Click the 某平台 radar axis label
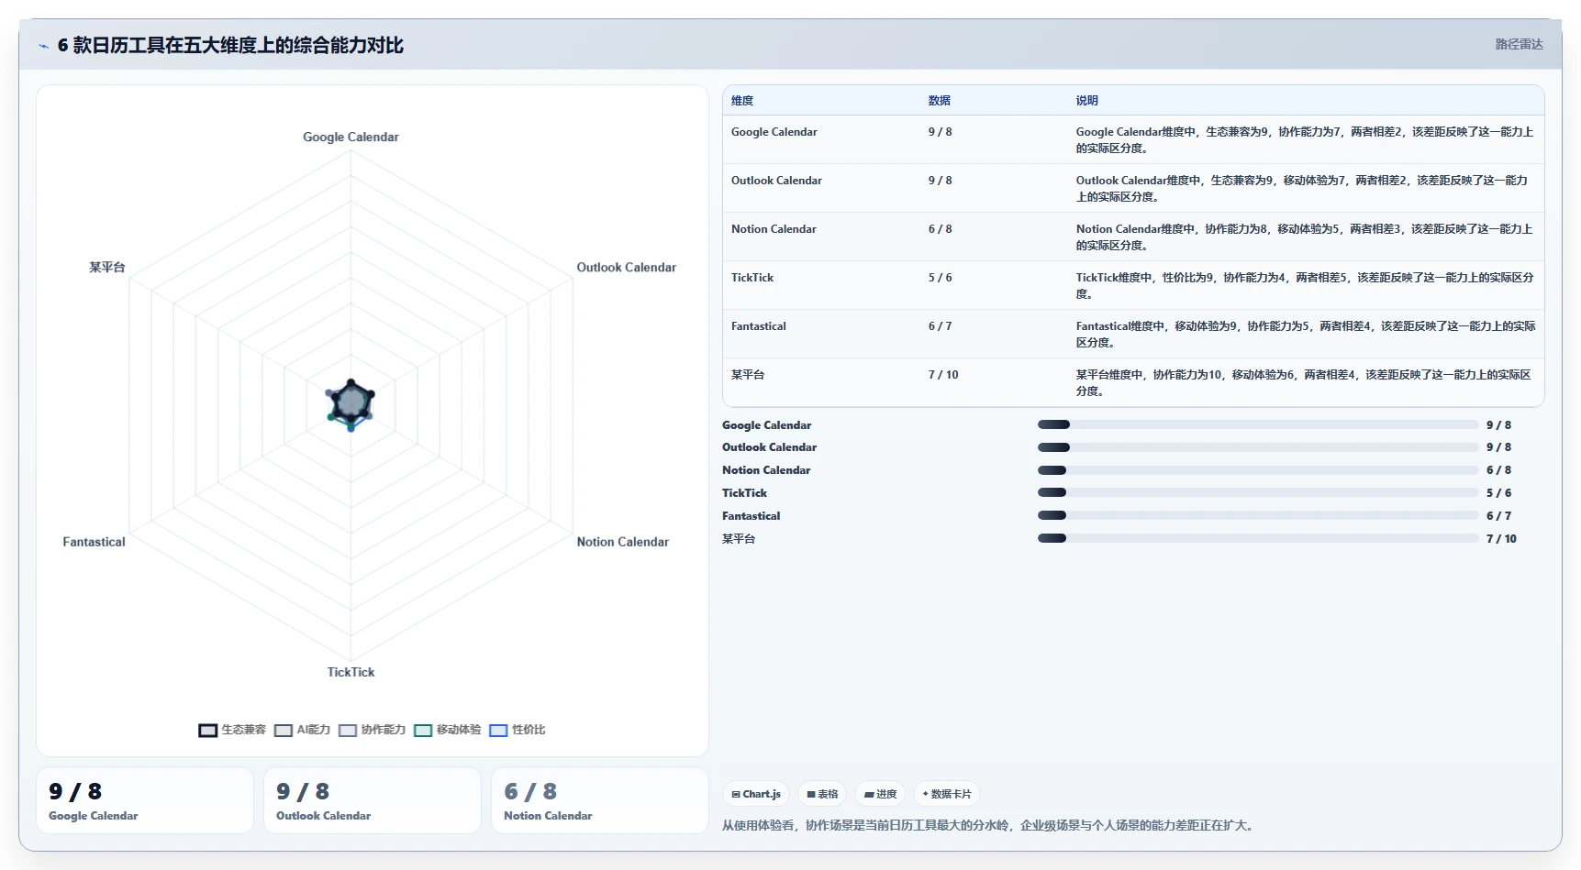 point(107,268)
